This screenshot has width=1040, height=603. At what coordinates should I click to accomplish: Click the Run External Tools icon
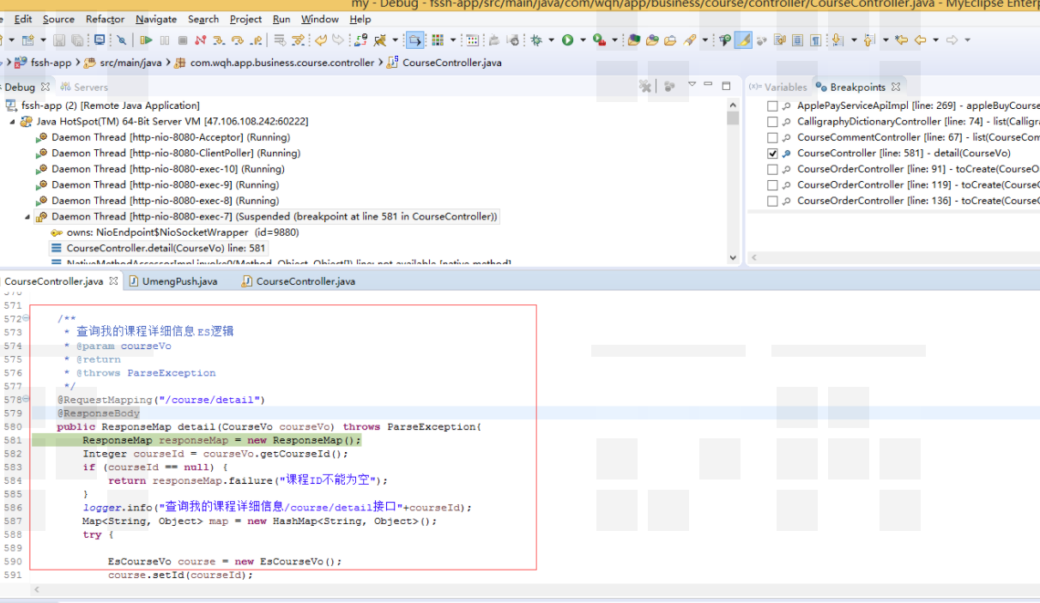pos(599,39)
